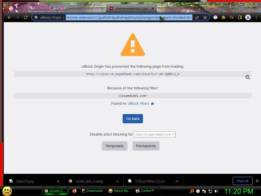Switch to the Discord Profiles tab
261x196 pixels.
[81, 8]
